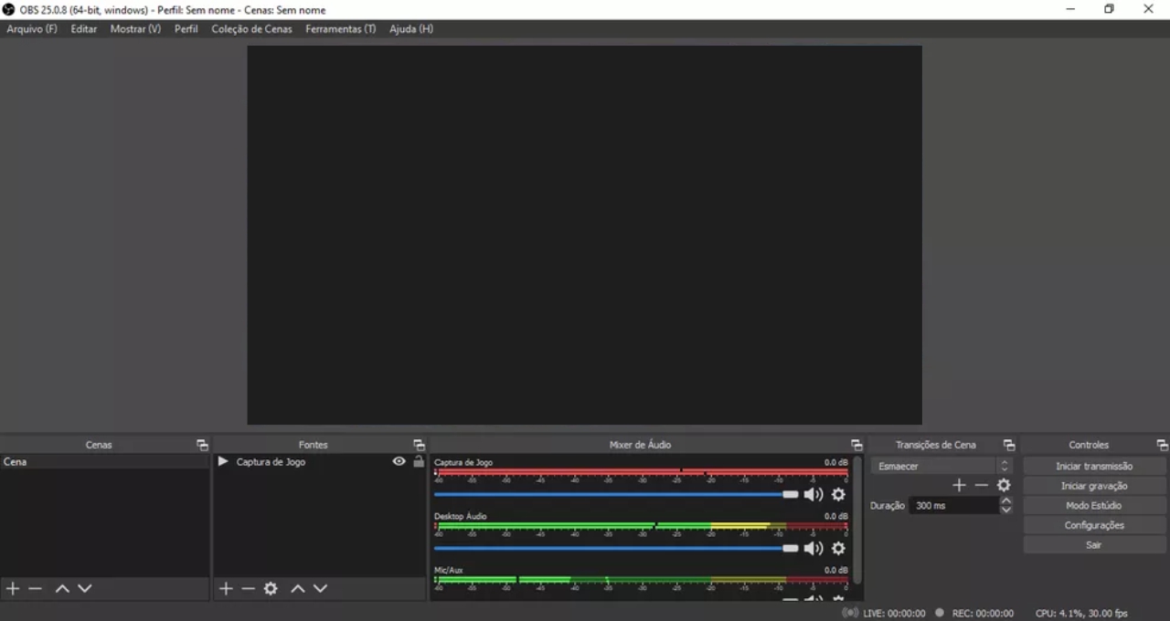This screenshot has height=621, width=1170.
Task: Expand the Captura de Jogo source arrow
Action: (x=222, y=461)
